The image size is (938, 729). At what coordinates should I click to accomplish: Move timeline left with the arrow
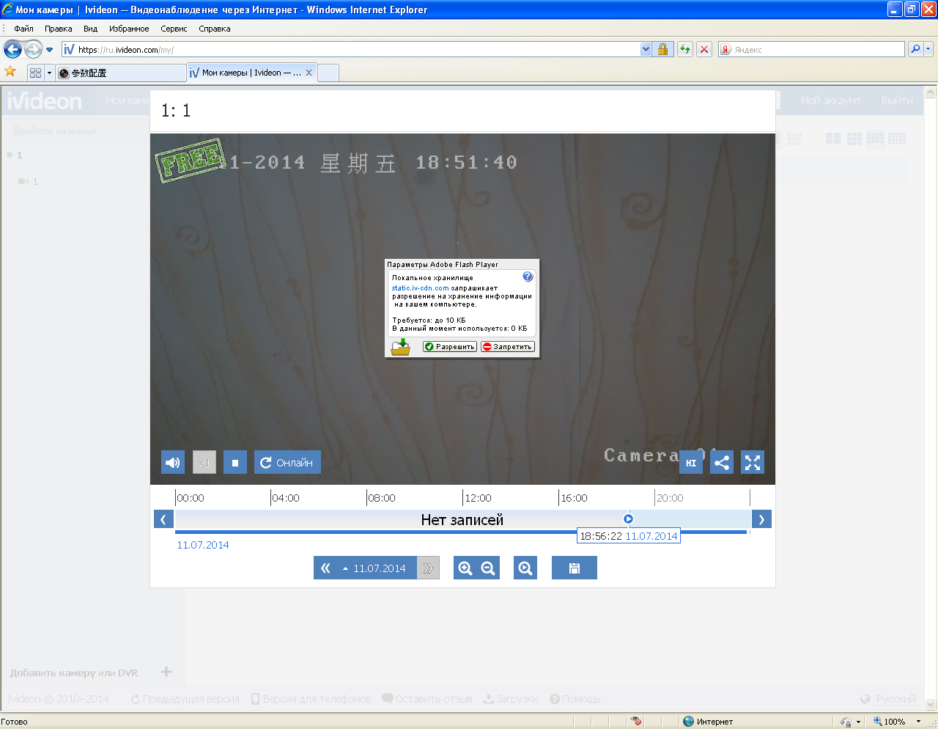click(163, 519)
